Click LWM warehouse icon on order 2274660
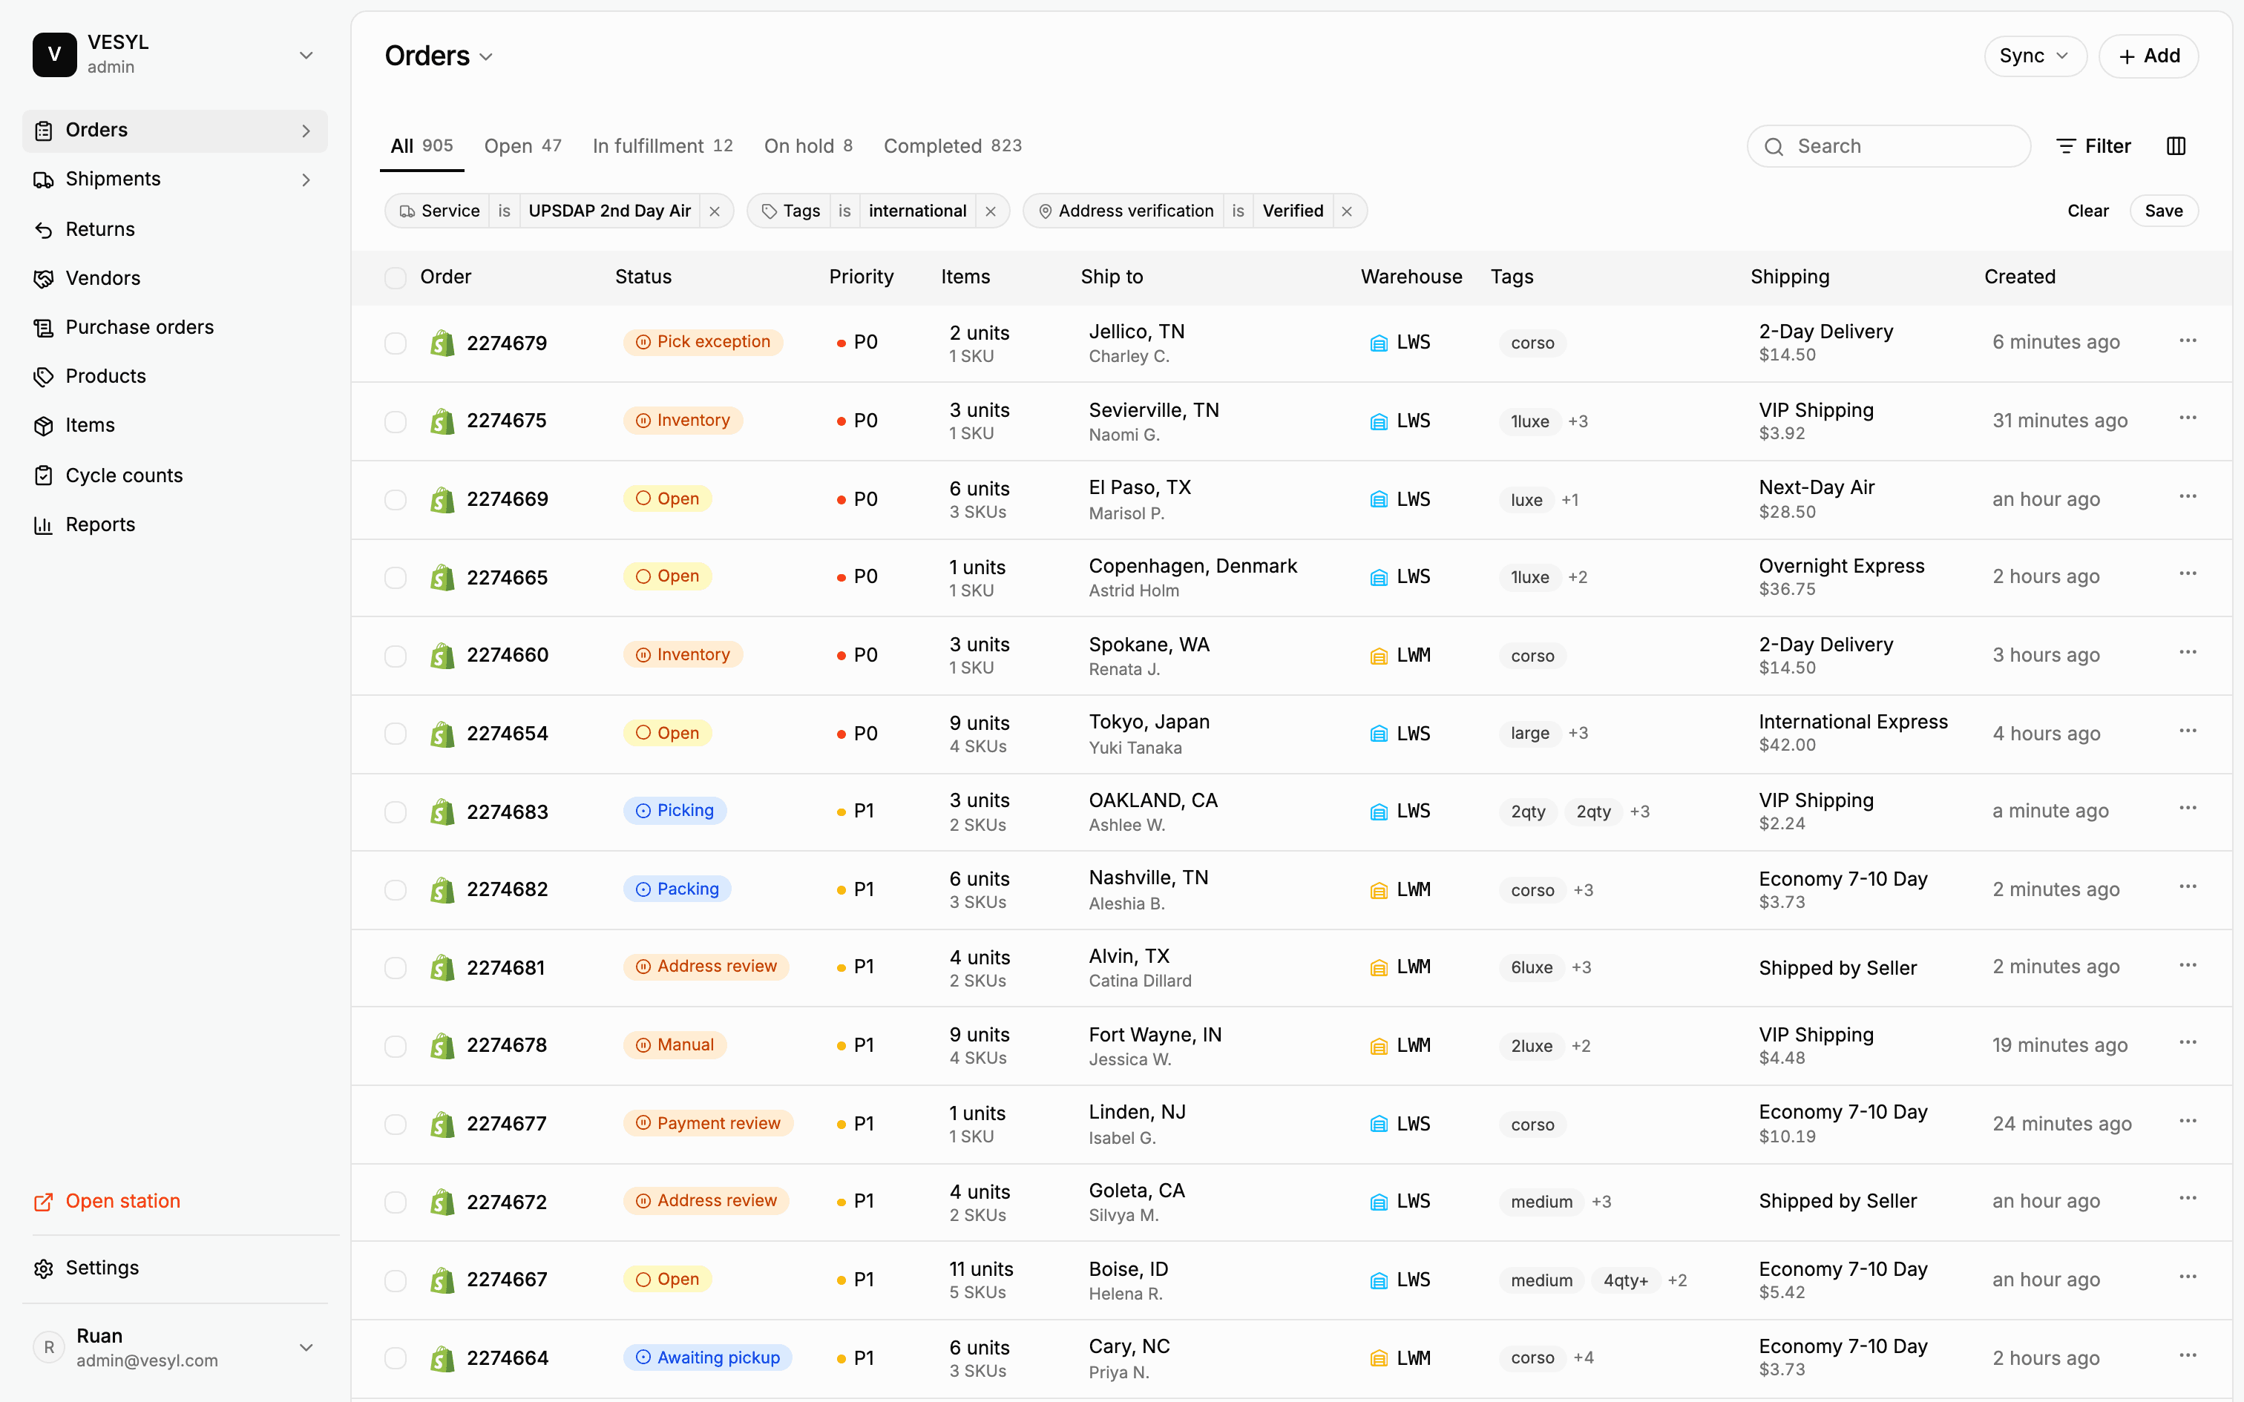Viewport: 2244px width, 1402px height. (x=1379, y=656)
